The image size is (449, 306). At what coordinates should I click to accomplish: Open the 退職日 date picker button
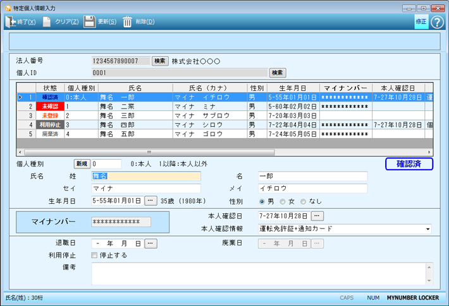(x=151, y=243)
